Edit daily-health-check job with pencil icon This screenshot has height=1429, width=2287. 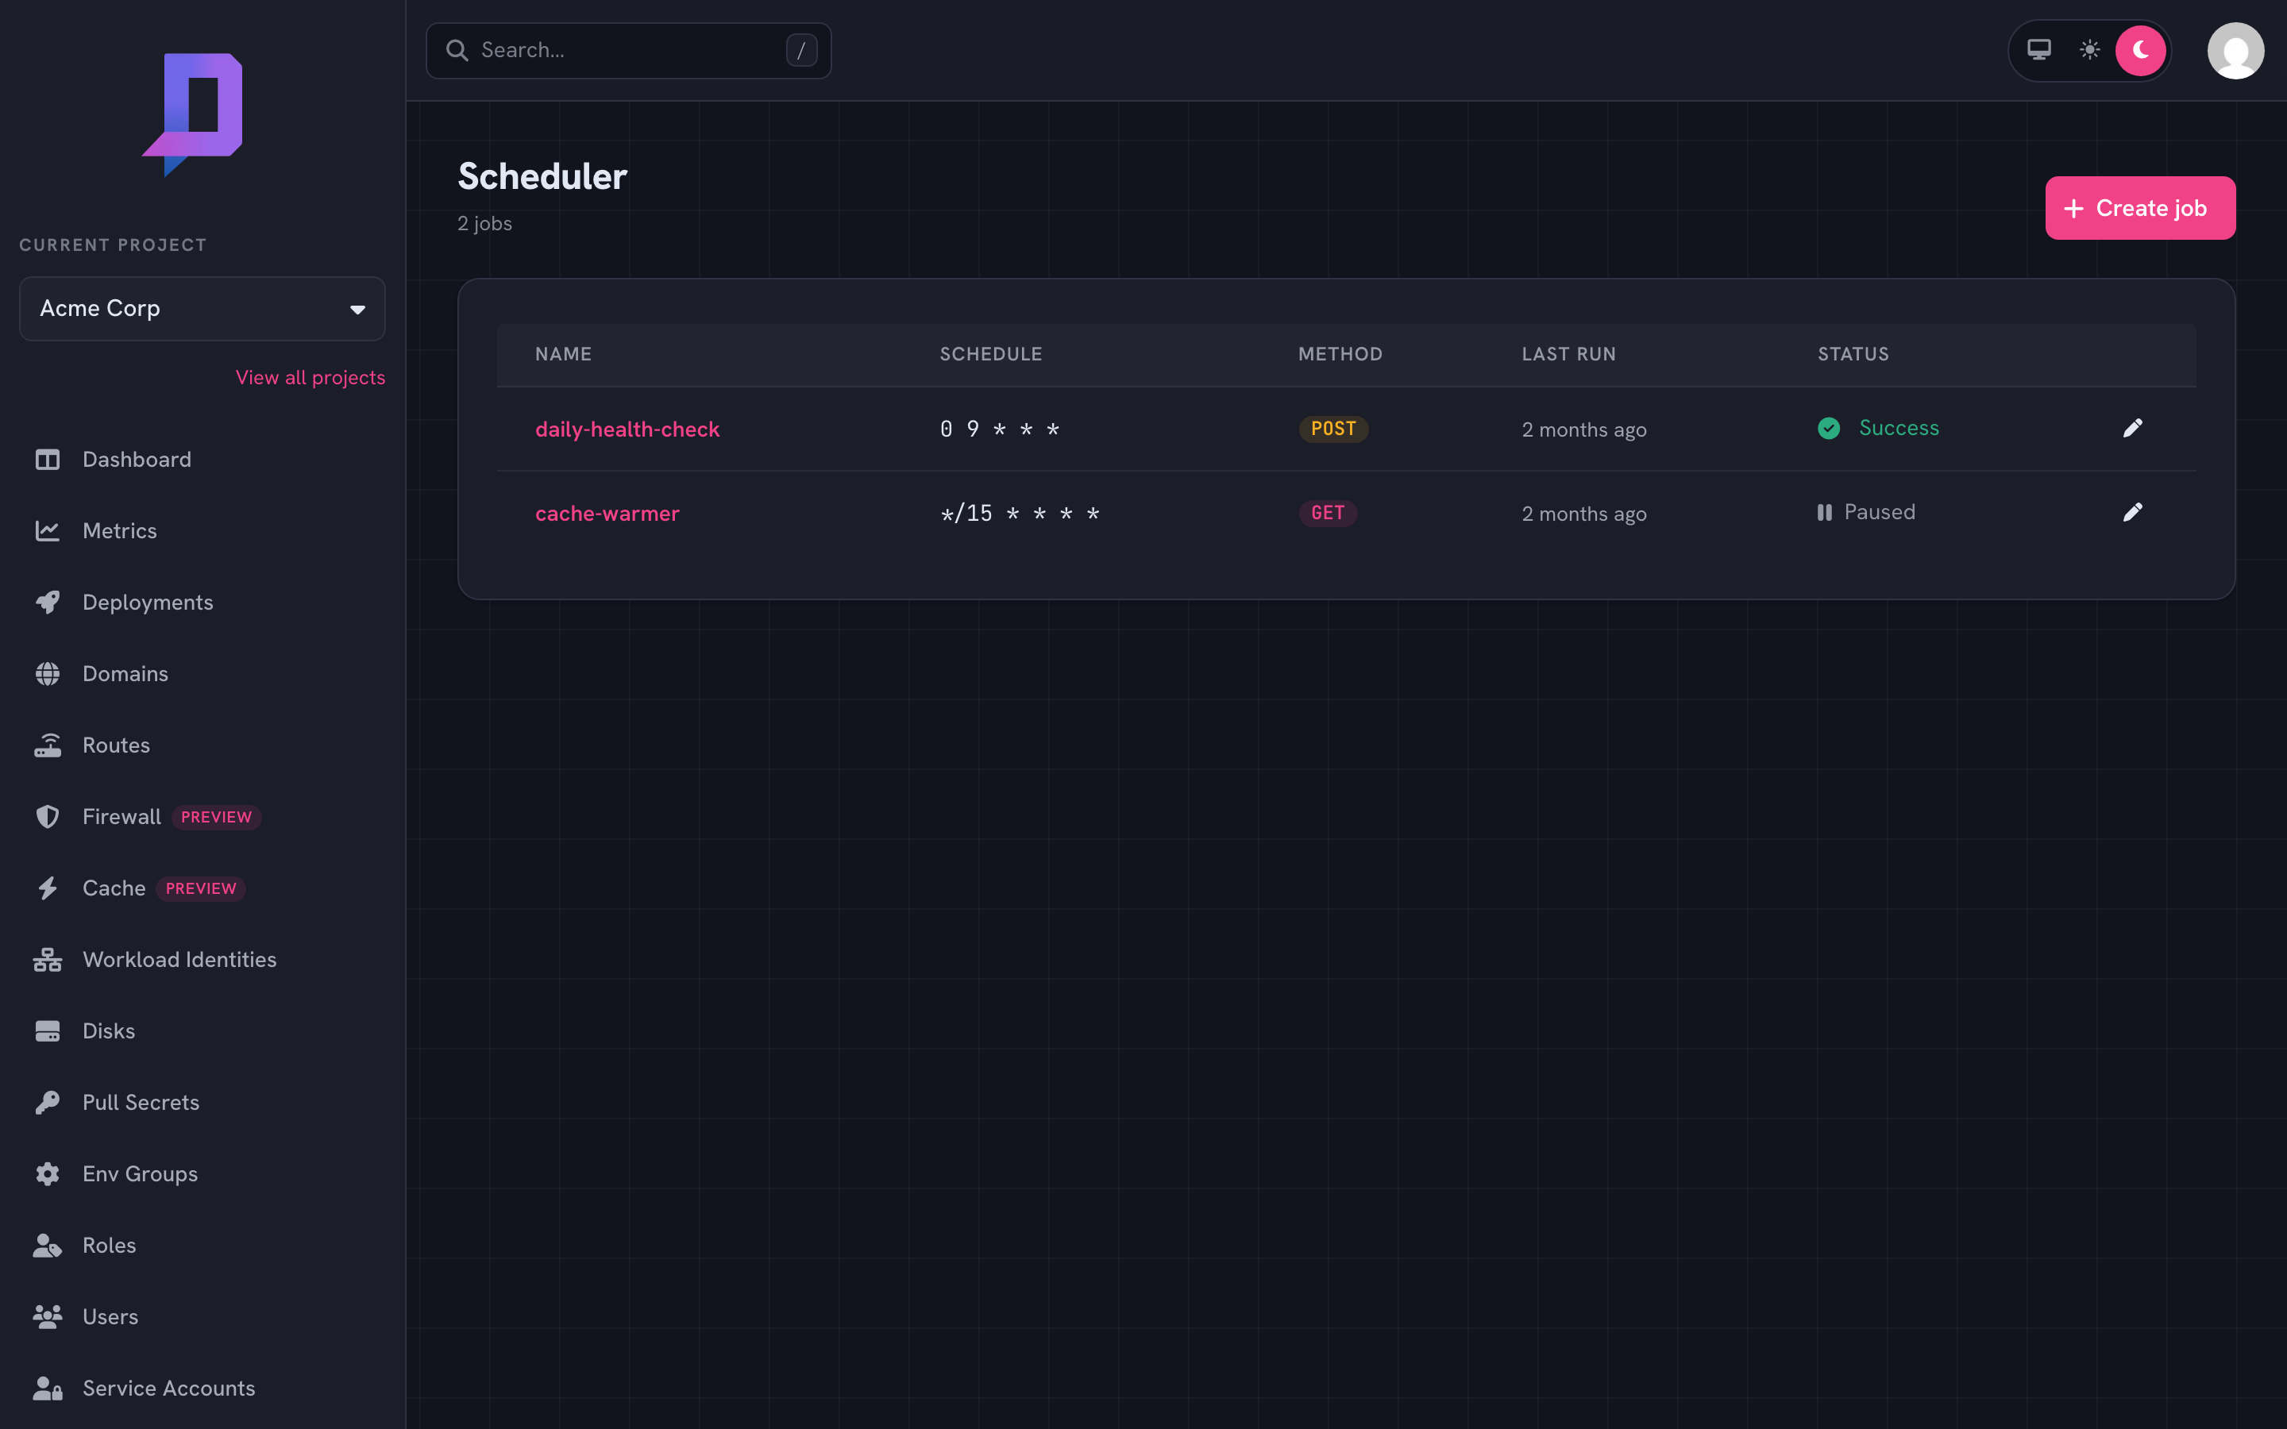coord(2133,428)
